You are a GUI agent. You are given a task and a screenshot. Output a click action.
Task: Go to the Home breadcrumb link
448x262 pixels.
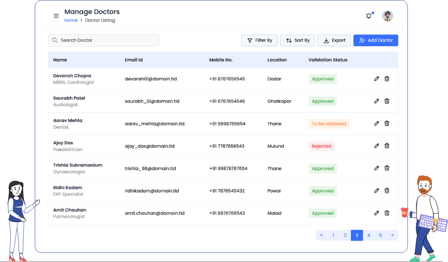click(71, 20)
